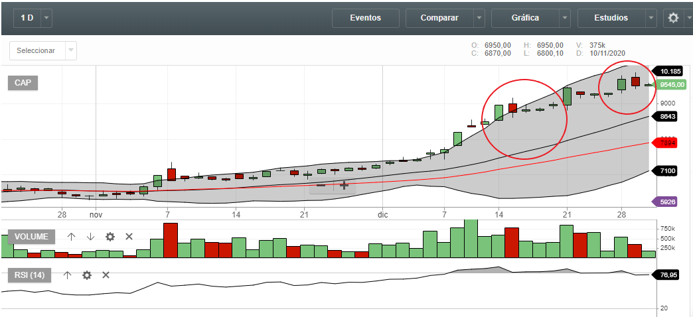Click the 750k volume axis label

666,229
